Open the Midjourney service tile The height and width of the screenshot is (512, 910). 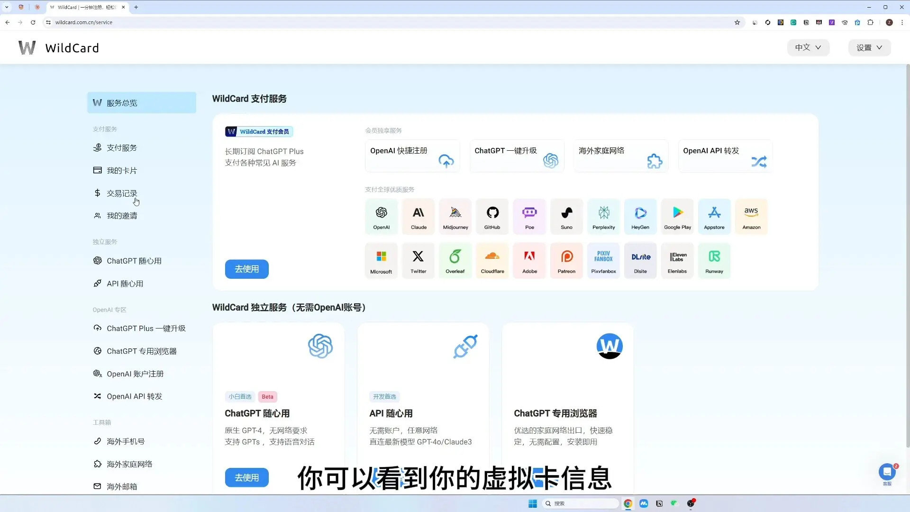pyautogui.click(x=455, y=217)
